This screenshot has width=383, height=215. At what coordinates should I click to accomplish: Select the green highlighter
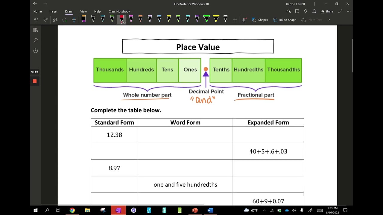[x=206, y=19]
